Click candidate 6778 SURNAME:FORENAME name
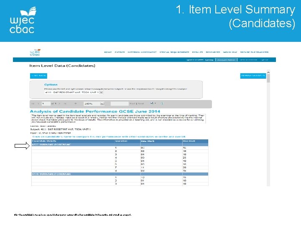301x226 pixels. [x=51, y=174]
